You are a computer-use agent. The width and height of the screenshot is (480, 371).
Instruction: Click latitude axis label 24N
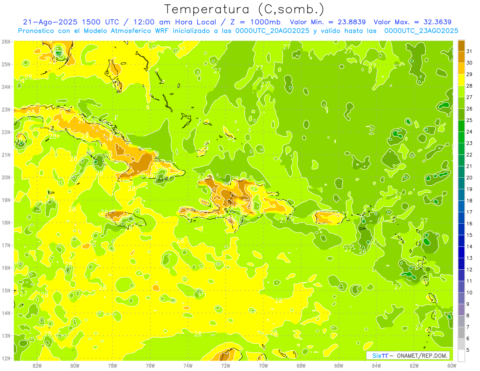click(6, 87)
